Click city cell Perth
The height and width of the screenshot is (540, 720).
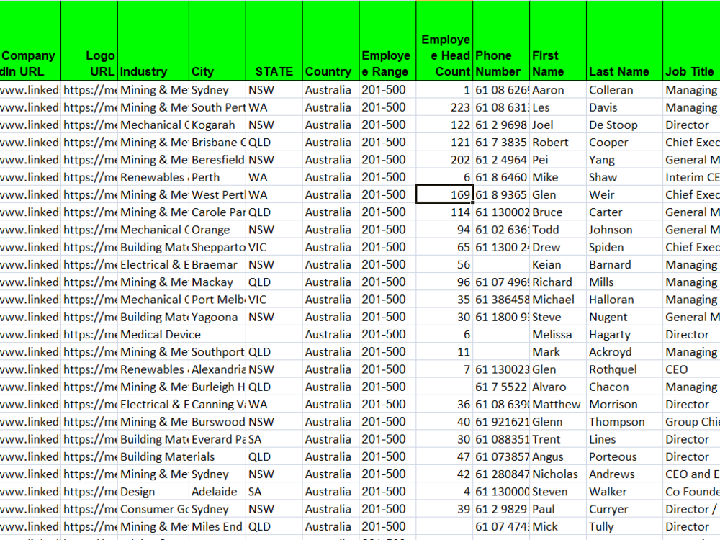click(217, 177)
